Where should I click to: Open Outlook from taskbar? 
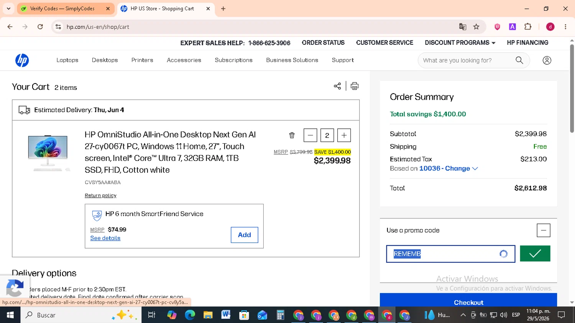click(262, 315)
